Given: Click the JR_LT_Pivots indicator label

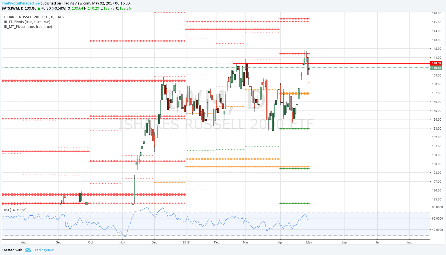Looking at the screenshot, I should [27, 22].
